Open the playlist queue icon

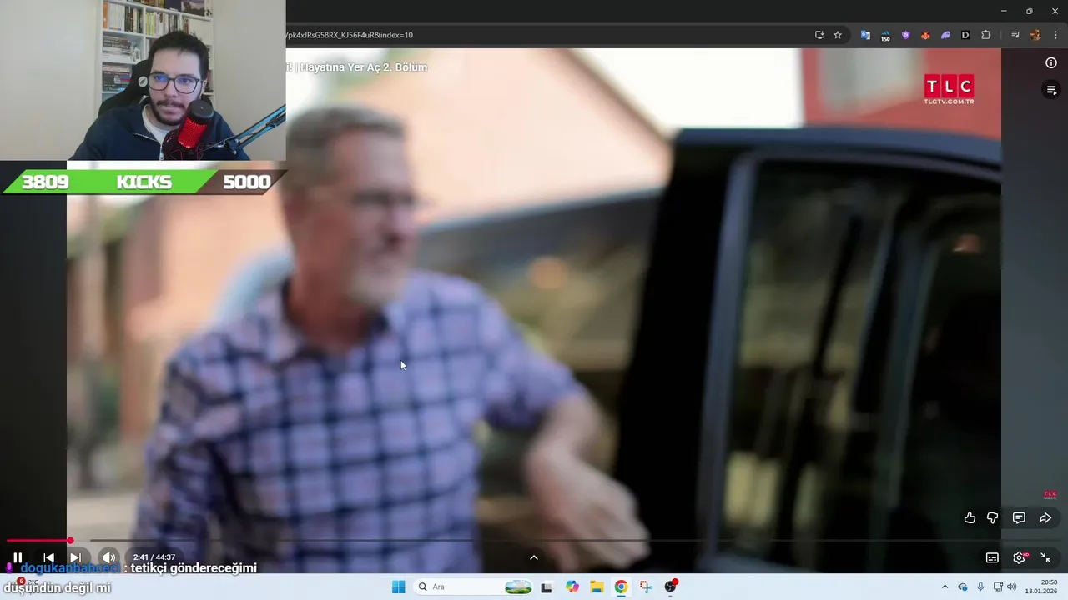1051,90
